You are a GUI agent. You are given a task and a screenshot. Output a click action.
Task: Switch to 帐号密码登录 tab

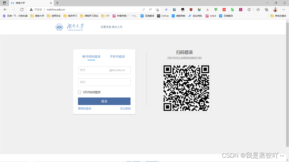click(91, 57)
